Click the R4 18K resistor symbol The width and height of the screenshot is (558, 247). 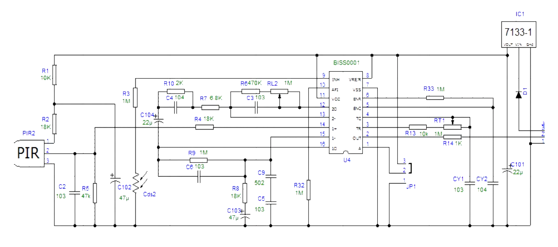click(x=204, y=127)
